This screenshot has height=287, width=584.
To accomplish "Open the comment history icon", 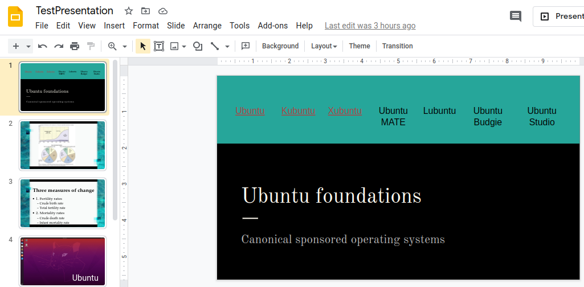I will pyautogui.click(x=516, y=17).
